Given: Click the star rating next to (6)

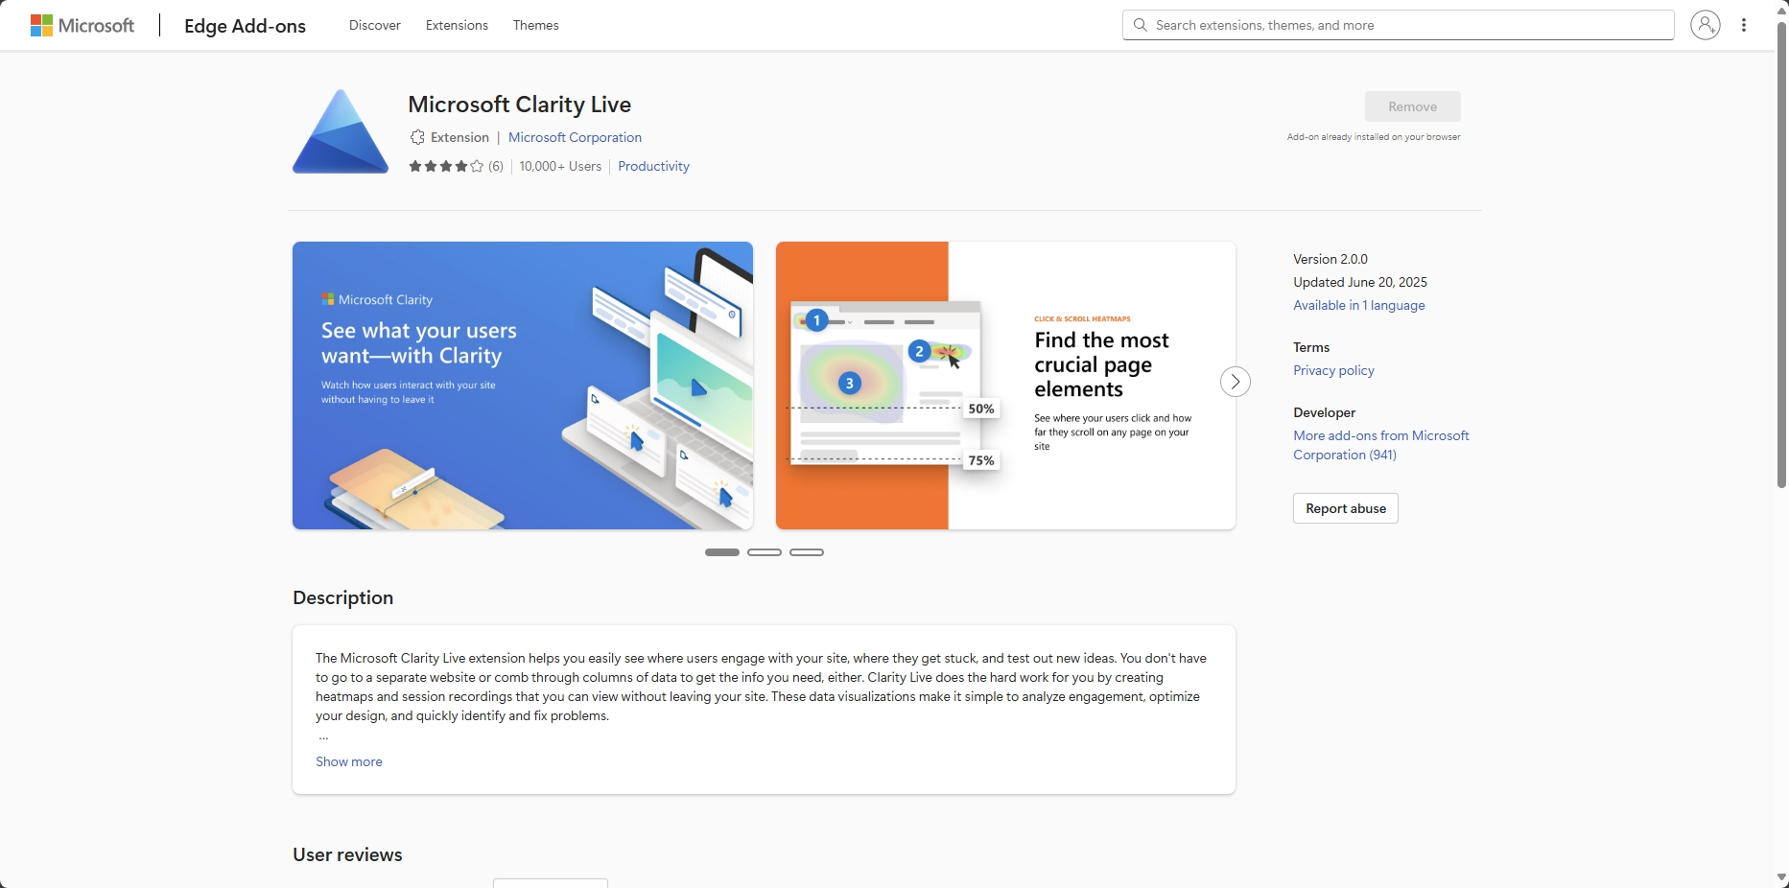Looking at the screenshot, I should coord(445,166).
